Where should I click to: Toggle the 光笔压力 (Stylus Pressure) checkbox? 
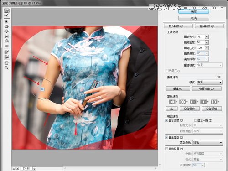(x=167, y=71)
